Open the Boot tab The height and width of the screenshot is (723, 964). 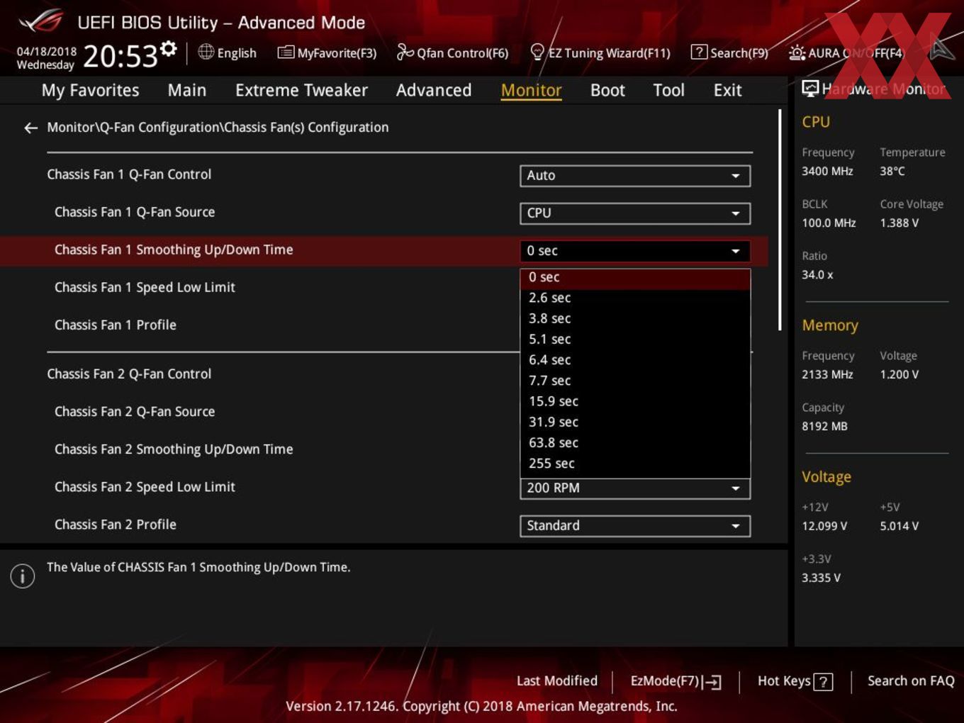(x=607, y=90)
